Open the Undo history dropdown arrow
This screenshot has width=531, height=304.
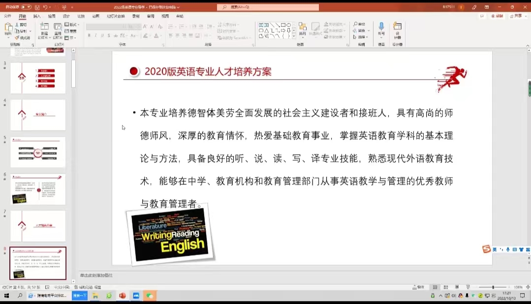coord(50,7)
